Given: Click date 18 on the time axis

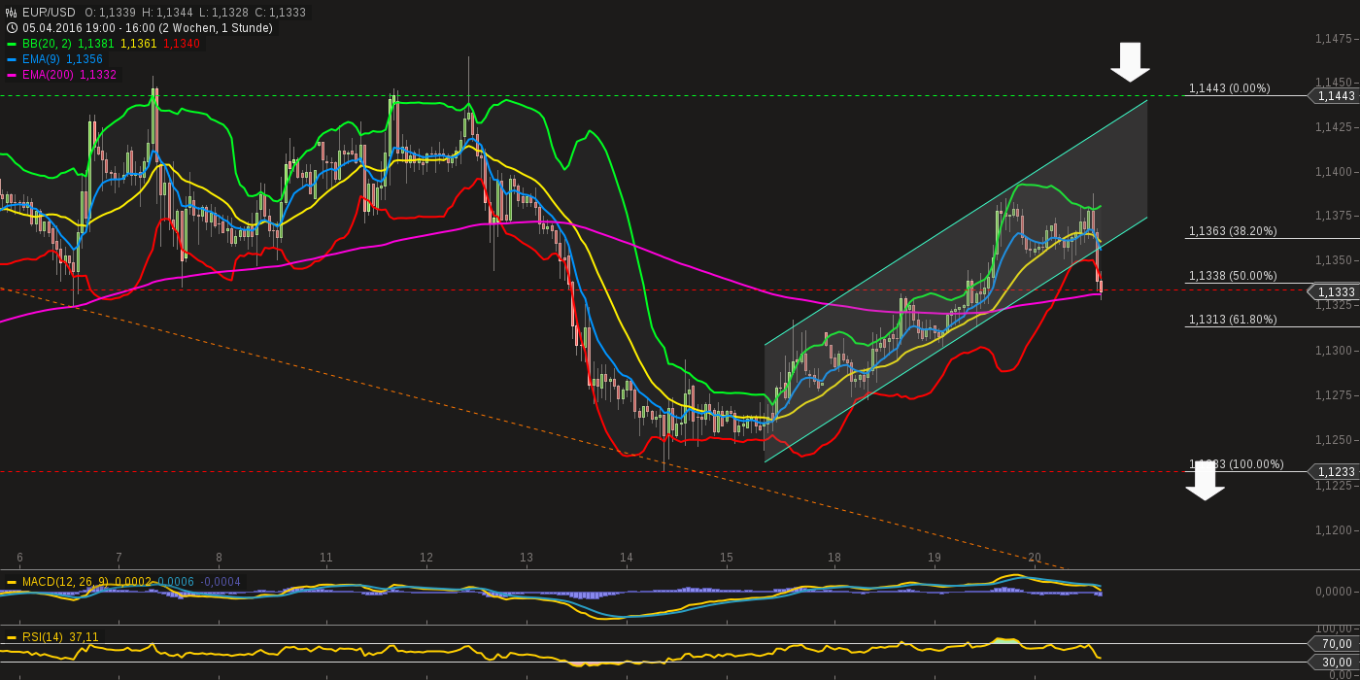Looking at the screenshot, I should (834, 558).
